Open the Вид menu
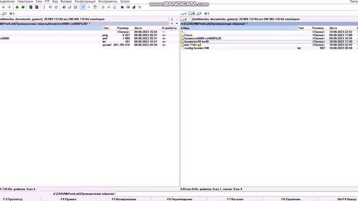Screen dimensions: 358x201 coord(55,1)
